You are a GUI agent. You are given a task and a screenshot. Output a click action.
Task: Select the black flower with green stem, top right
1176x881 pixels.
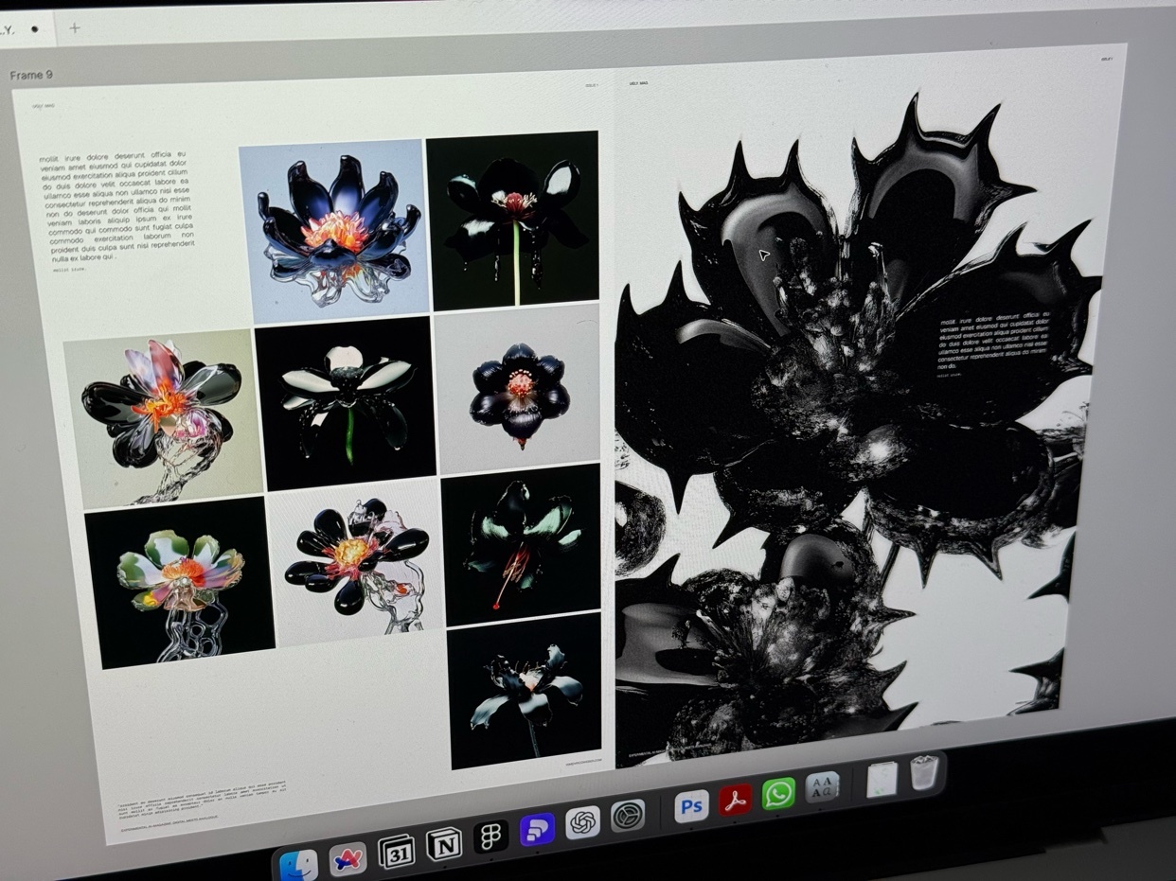pyautogui.click(x=514, y=220)
